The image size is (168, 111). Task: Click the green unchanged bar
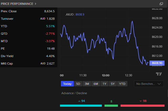tap(111, 106)
